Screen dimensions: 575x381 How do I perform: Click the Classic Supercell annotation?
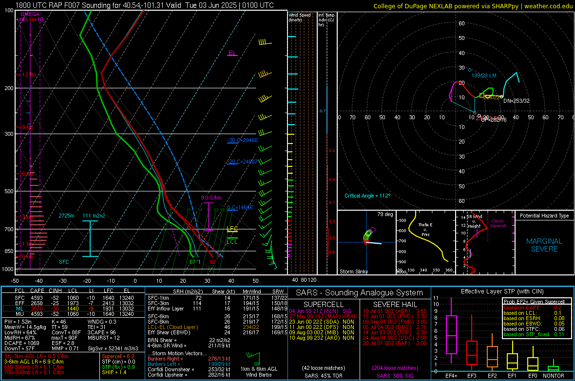click(498, 223)
